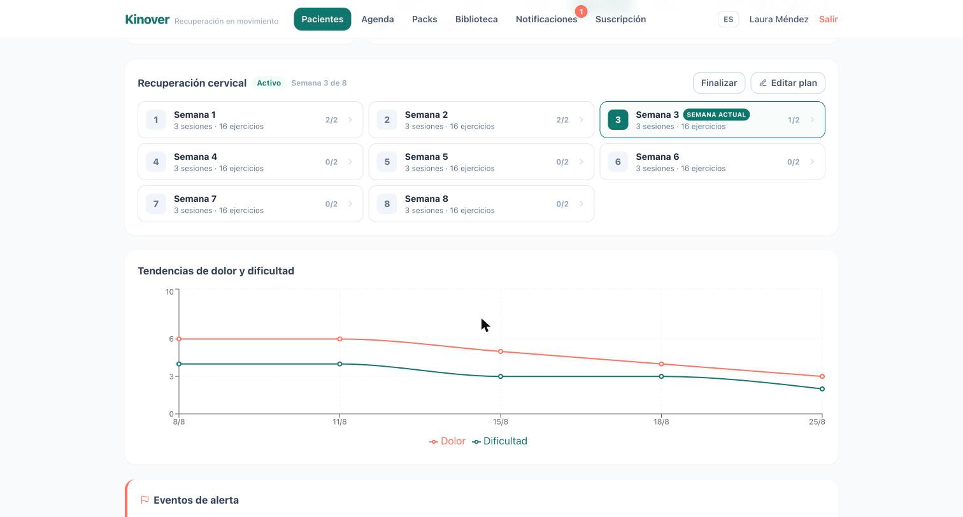Open the Packs section

point(425,19)
